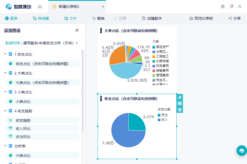The height and width of the screenshot is (164, 247).
Task: Toggle 固定资产 legend entry
Action: (x=161, y=47)
